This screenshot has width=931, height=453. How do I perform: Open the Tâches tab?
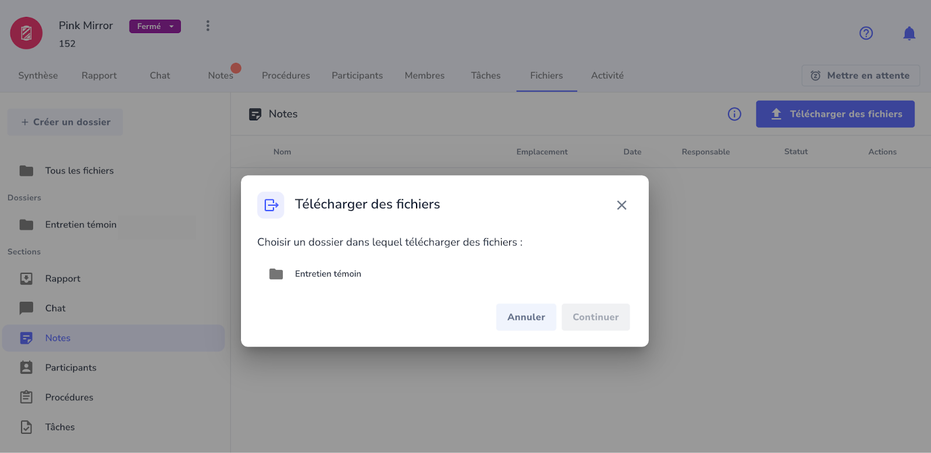point(486,76)
